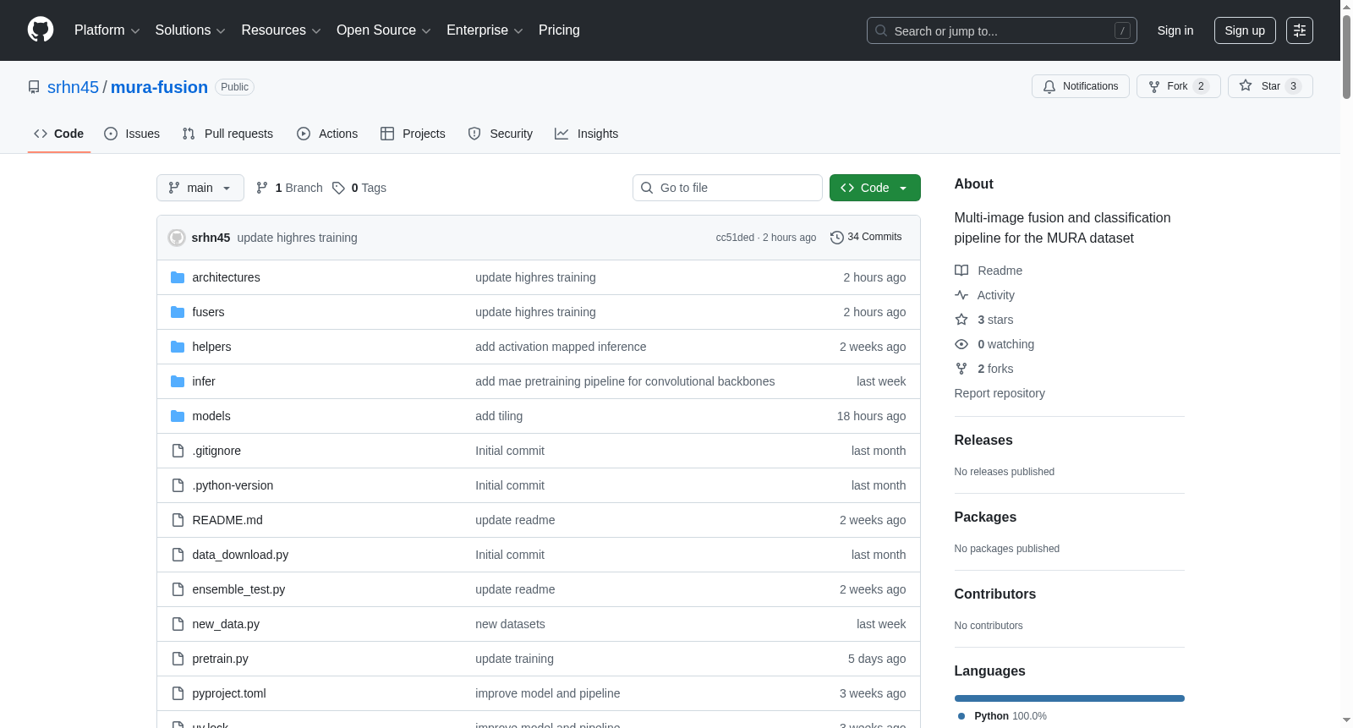Open the Python 100.0% language link
The width and height of the screenshot is (1353, 728).
point(1003,716)
